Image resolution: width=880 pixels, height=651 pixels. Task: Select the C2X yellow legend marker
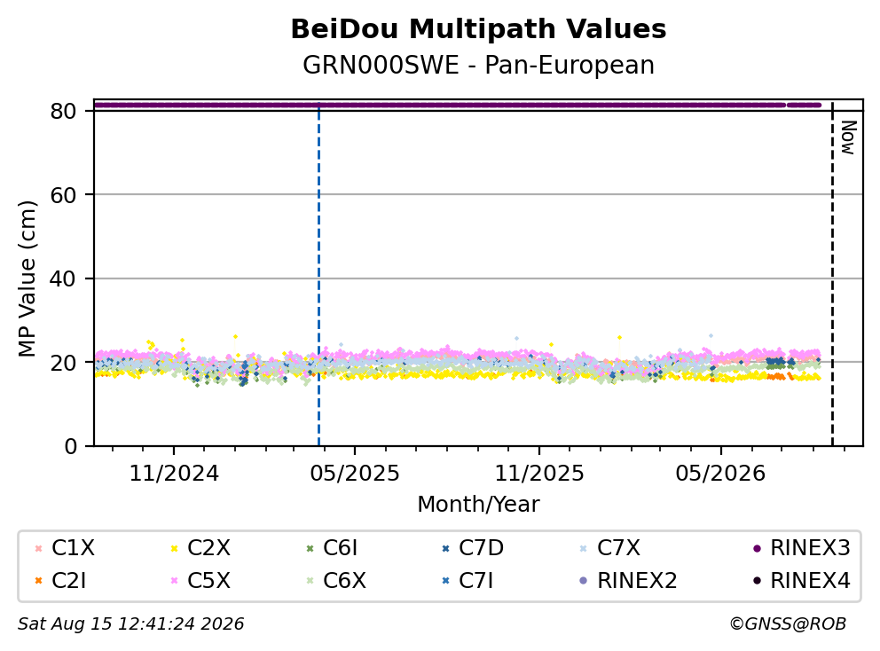point(174,548)
